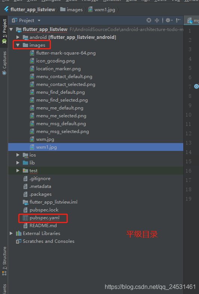This screenshot has width=199, height=294.
Task: Click the .packages file
Action: [x=40, y=194]
